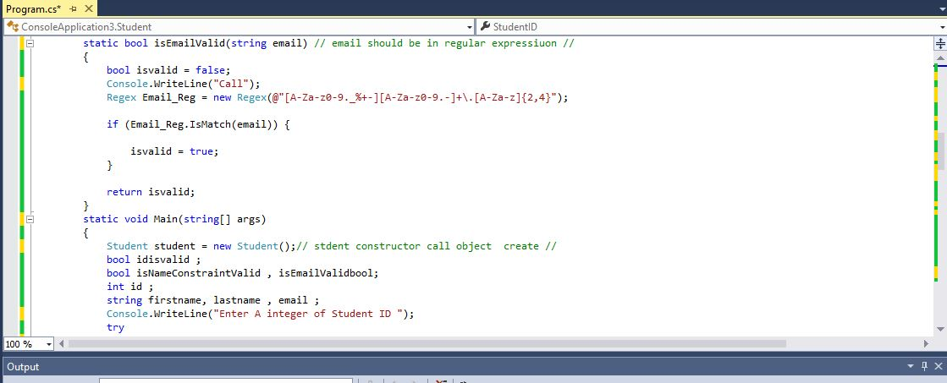Open the 100 % zoom dropdown
Image resolution: width=947 pixels, height=383 pixels.
tap(48, 344)
